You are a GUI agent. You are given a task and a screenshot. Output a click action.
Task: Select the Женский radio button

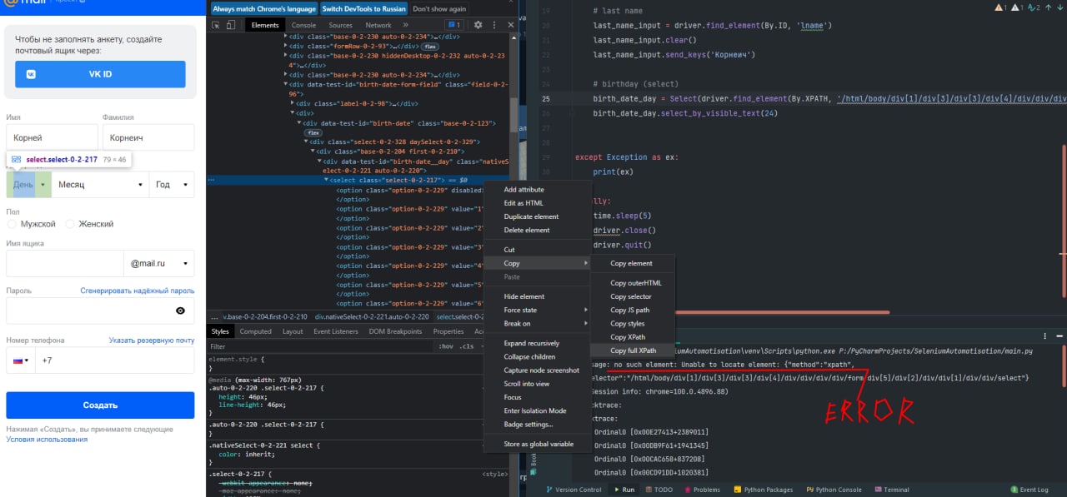pos(70,224)
